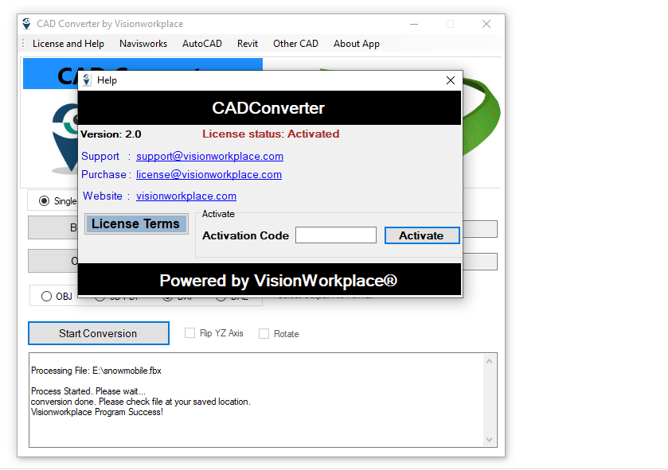Click the License Terms button
The height and width of the screenshot is (470, 668).
pos(136,223)
